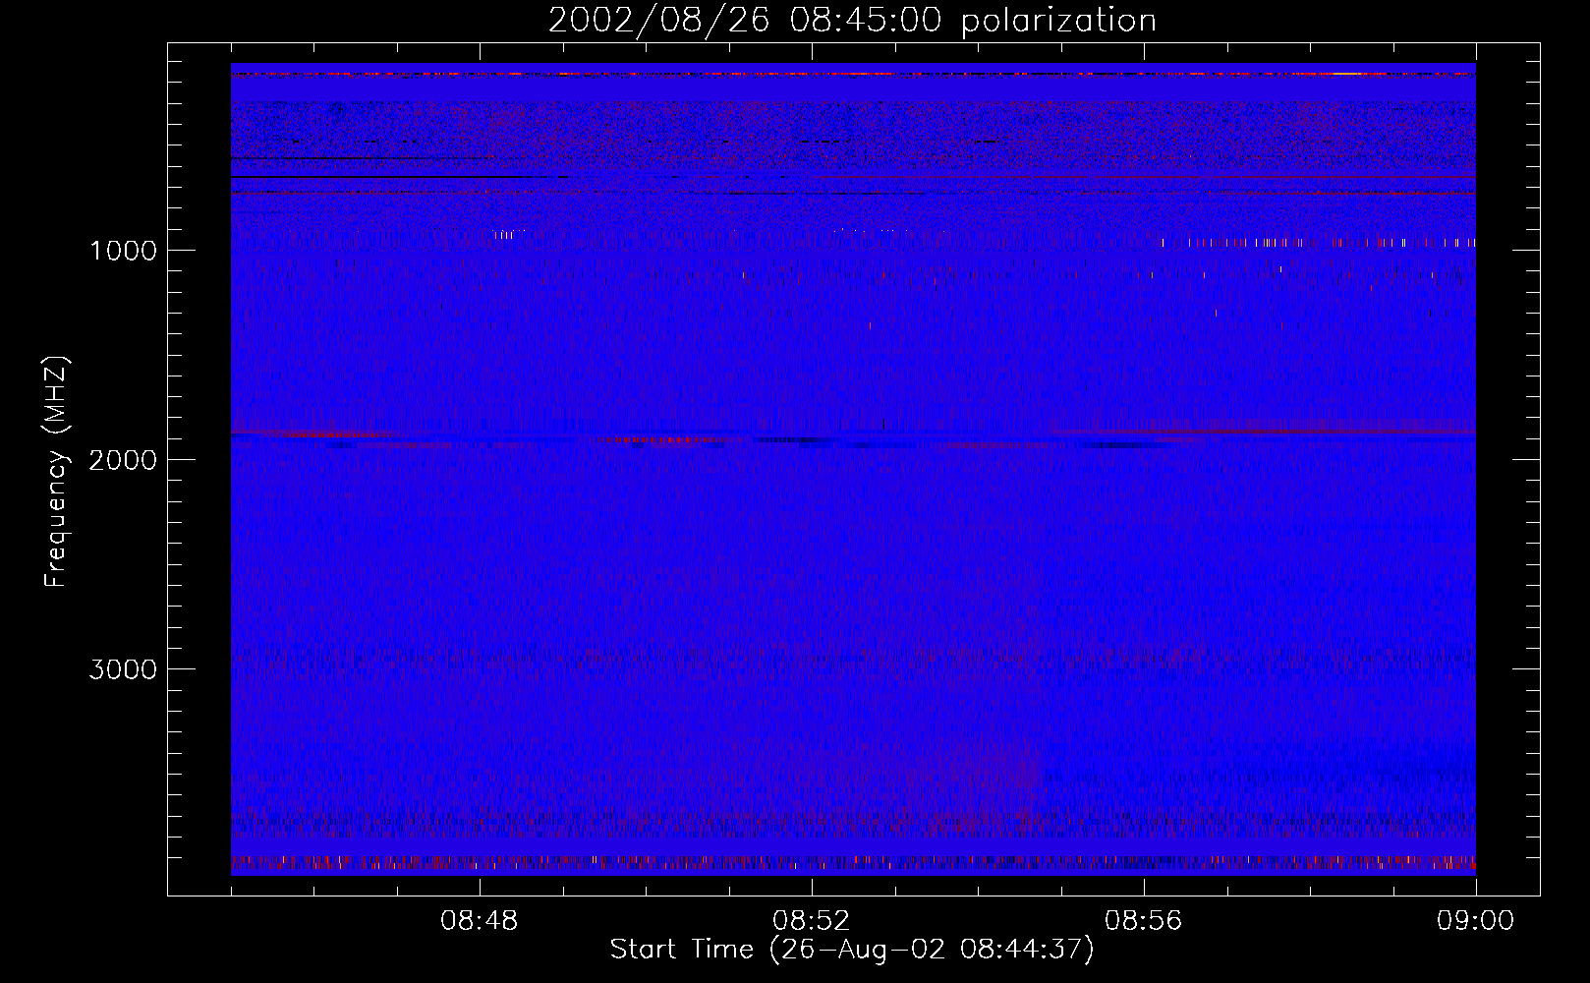Select the 'Start Time (26-Aug-02 08:44:37)' label
The width and height of the screenshot is (1590, 983).
[852, 950]
